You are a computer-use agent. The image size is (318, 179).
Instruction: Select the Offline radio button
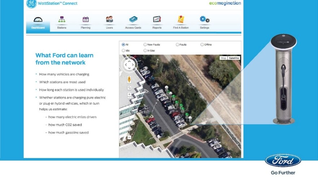pyautogui.click(x=202, y=44)
